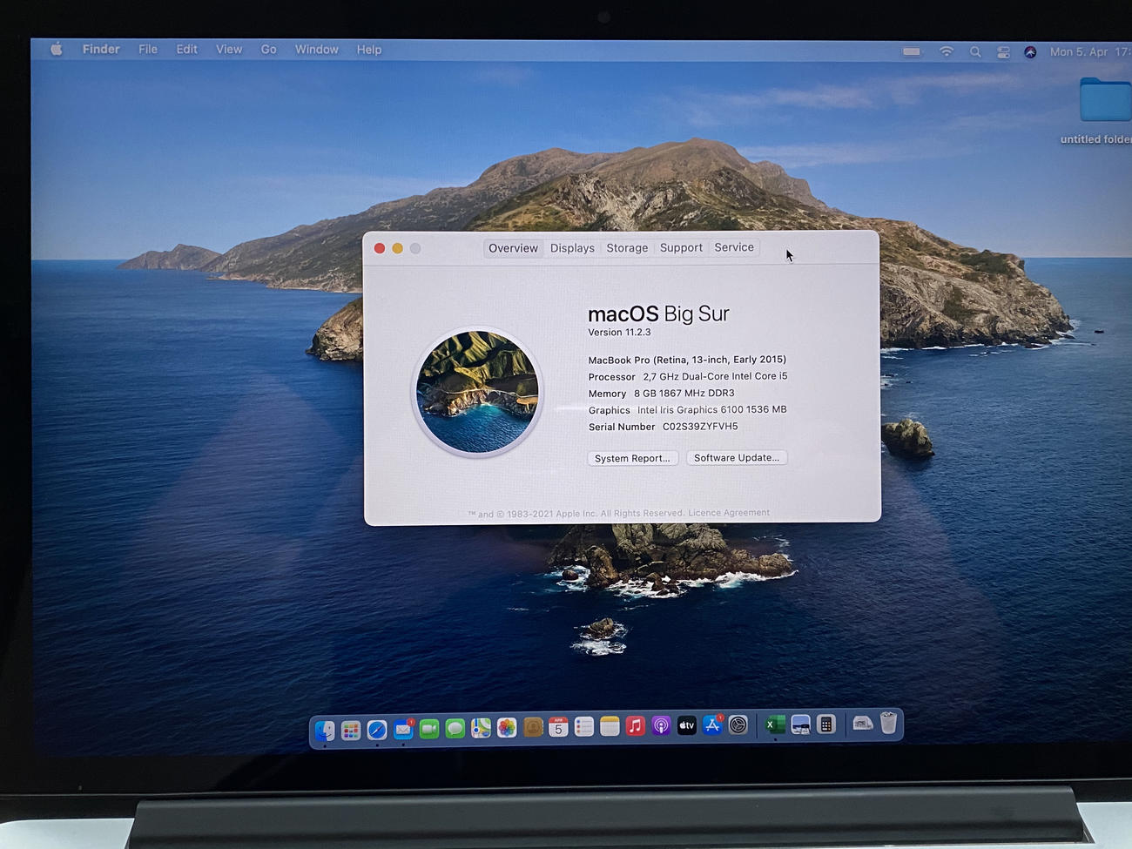Launch FaceTime from the Dock
Viewport: 1132px width, 849px height.
coord(428,729)
